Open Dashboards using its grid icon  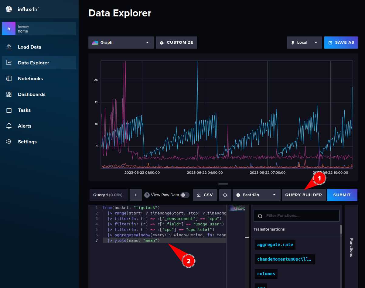click(9, 94)
